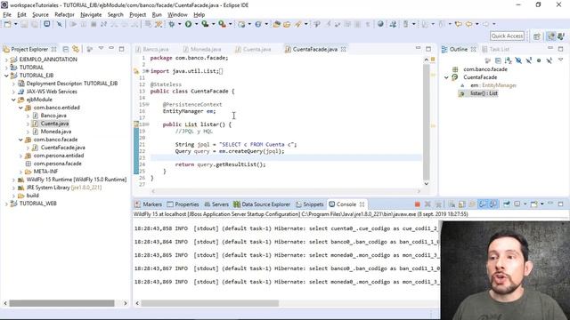The image size is (570, 320).
Task: Click Project Explorer horizontal scrollbar
Action: coord(61,303)
